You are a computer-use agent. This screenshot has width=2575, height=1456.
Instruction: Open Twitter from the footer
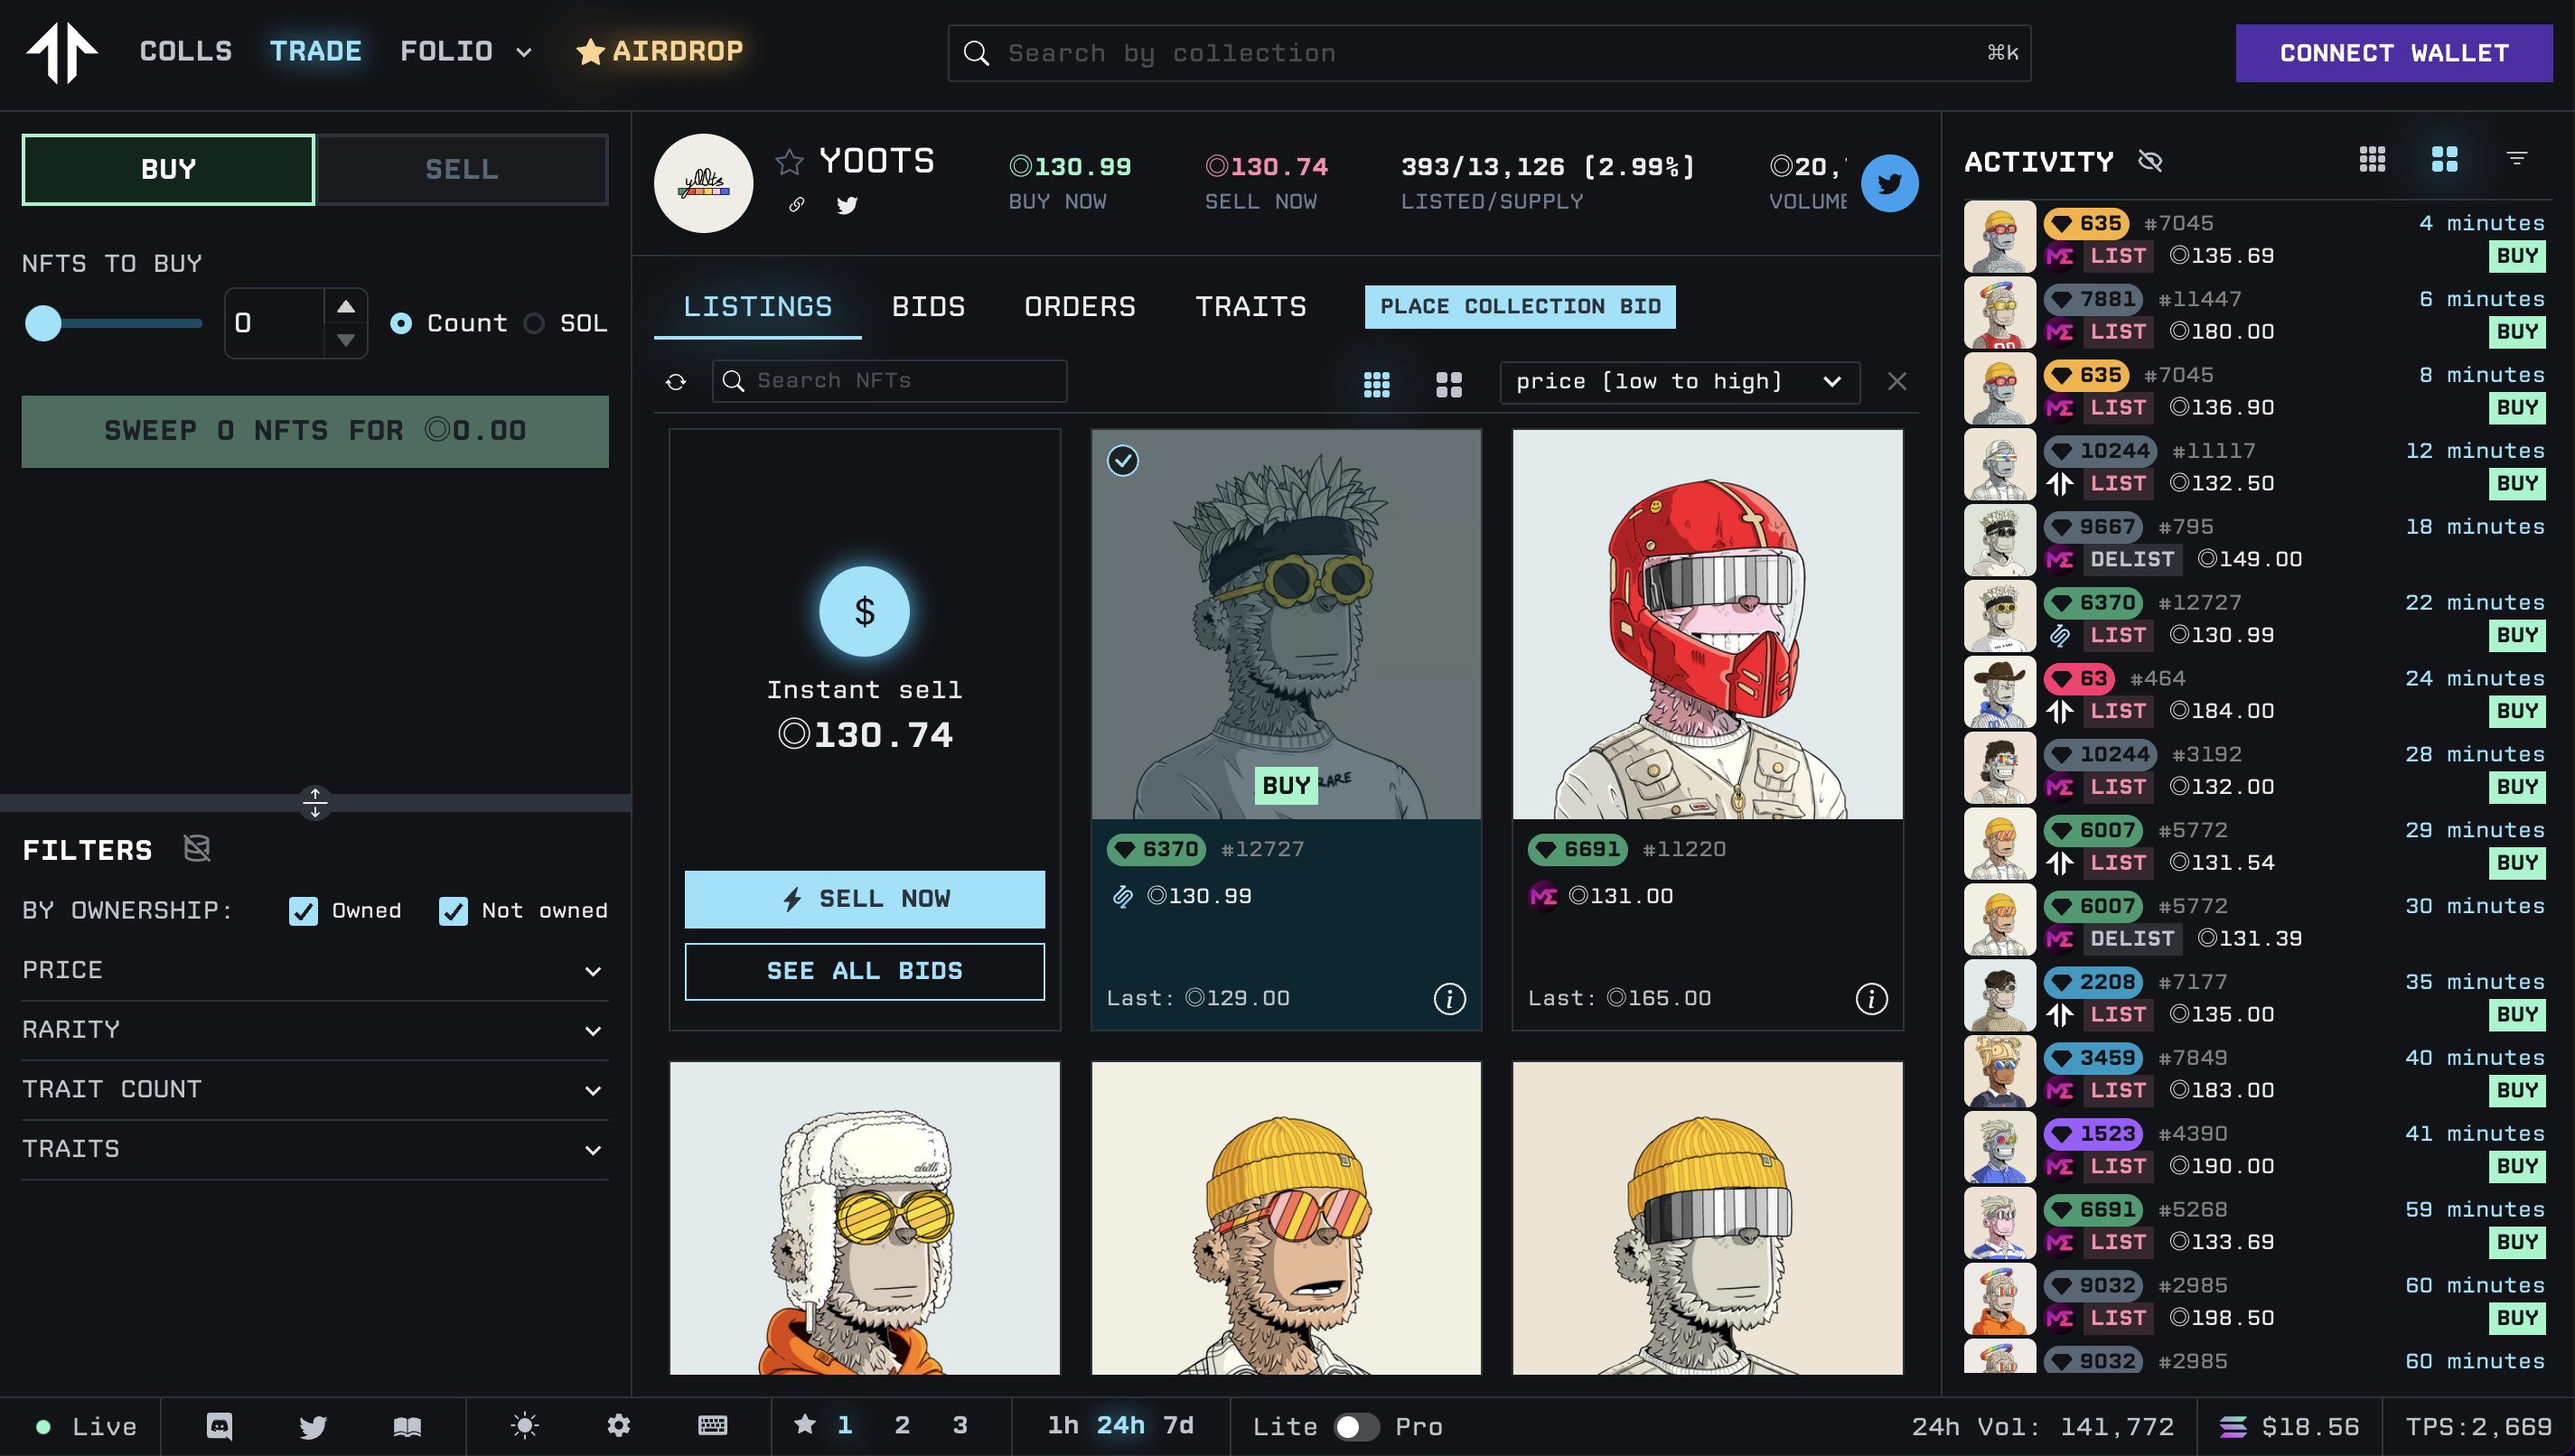(313, 1426)
